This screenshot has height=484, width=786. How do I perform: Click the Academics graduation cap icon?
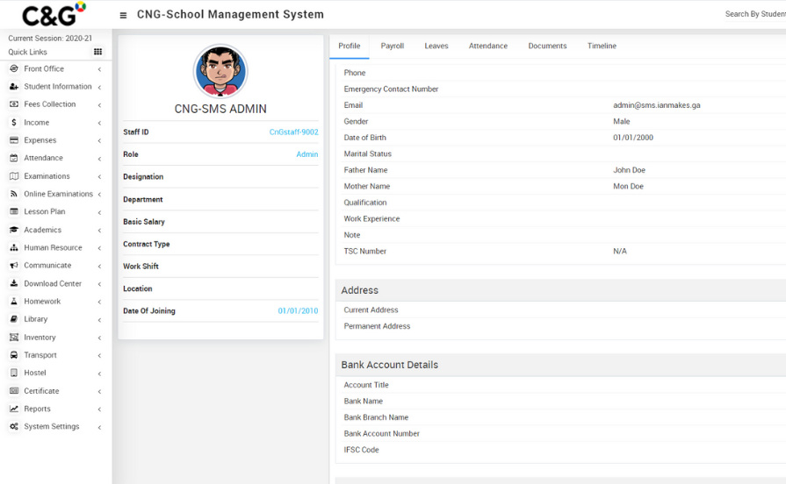point(14,230)
